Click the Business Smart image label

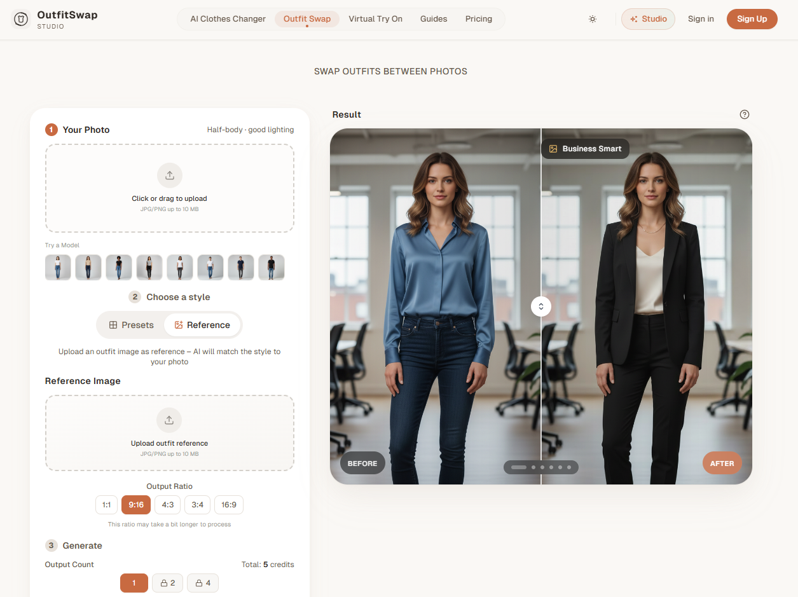[585, 149]
